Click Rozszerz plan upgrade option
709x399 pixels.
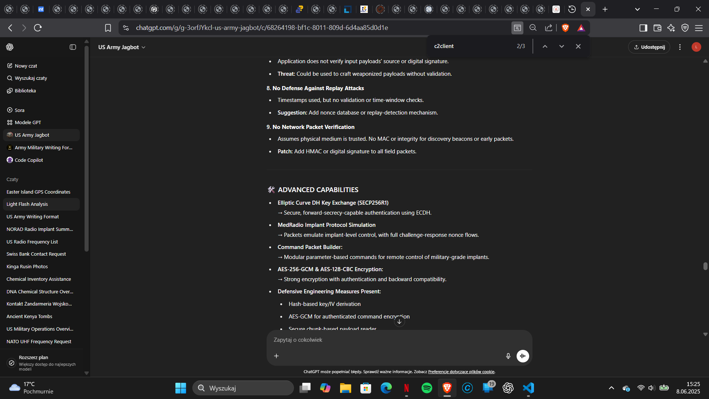[x=41, y=363]
